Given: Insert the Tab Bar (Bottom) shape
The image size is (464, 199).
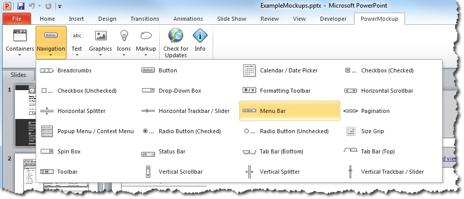Looking at the screenshot, I should (x=289, y=151).
